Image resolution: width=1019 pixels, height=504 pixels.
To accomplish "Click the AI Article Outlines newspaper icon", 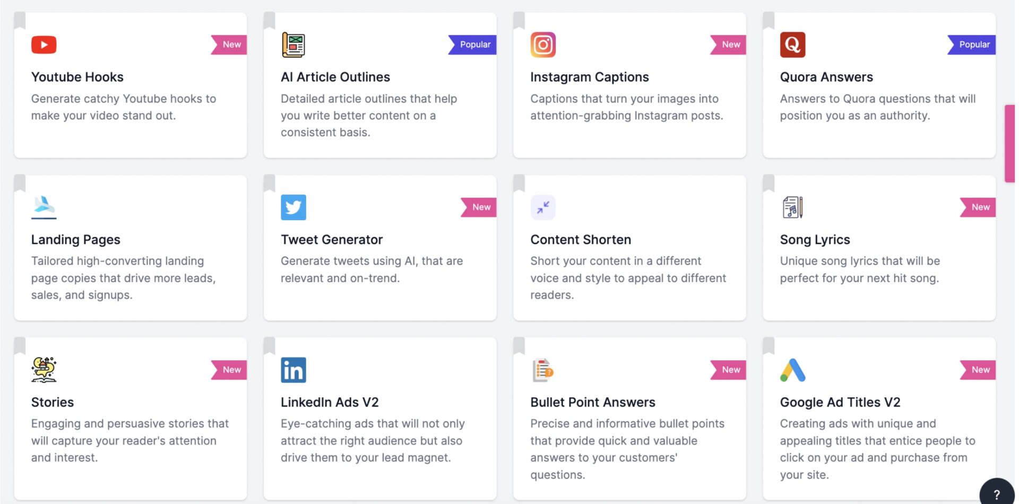I will click(x=293, y=45).
